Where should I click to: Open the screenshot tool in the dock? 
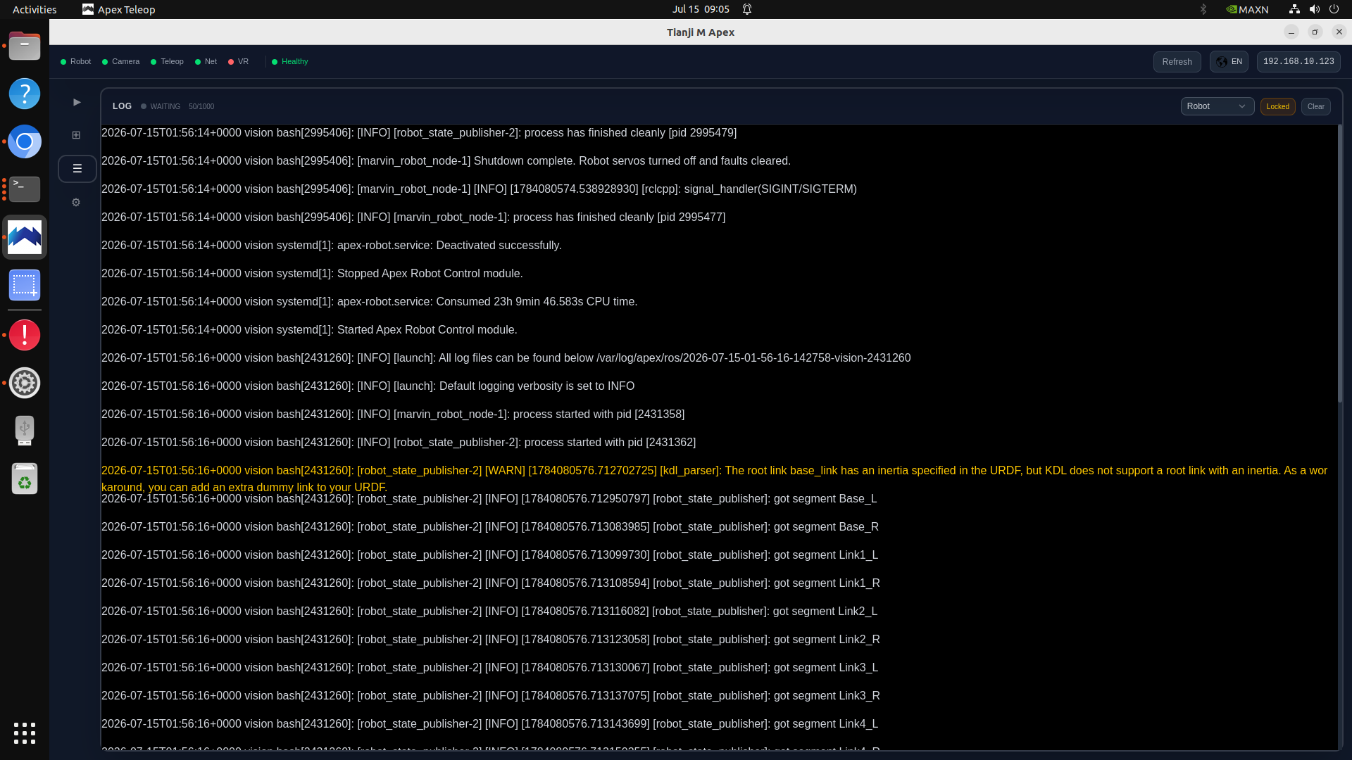[25, 285]
